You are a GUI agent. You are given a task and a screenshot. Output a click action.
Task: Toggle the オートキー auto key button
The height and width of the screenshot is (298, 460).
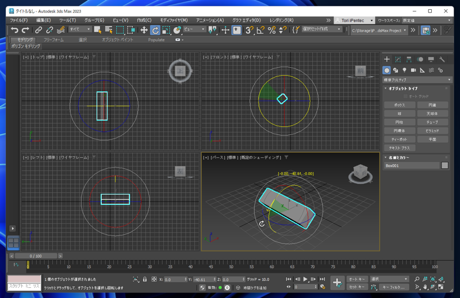click(x=356, y=279)
